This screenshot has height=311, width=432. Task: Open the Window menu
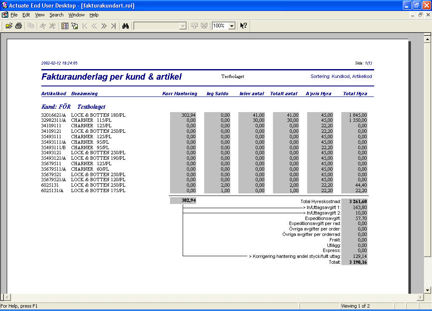point(76,15)
